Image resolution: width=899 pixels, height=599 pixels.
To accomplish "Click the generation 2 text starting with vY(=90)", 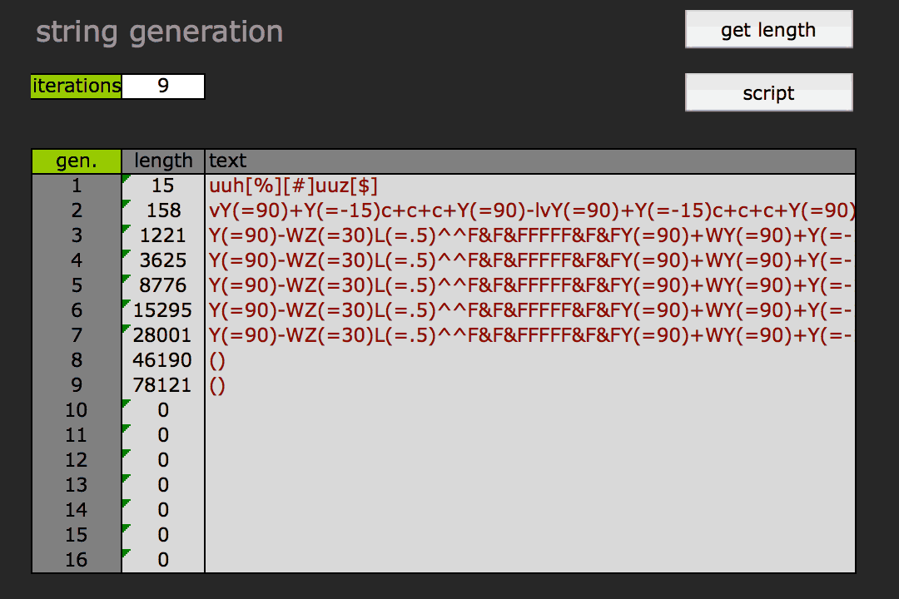I will [x=529, y=210].
